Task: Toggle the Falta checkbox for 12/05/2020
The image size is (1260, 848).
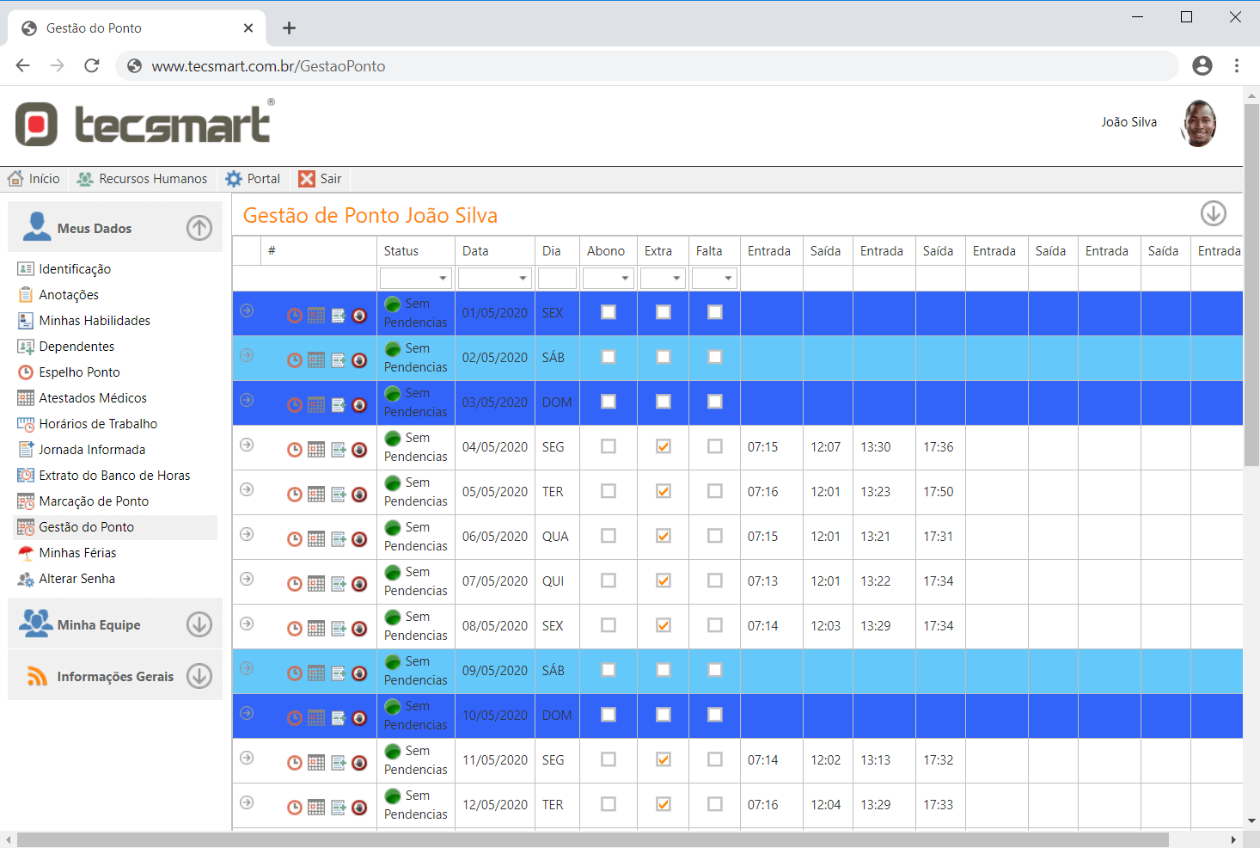Action: tap(715, 804)
